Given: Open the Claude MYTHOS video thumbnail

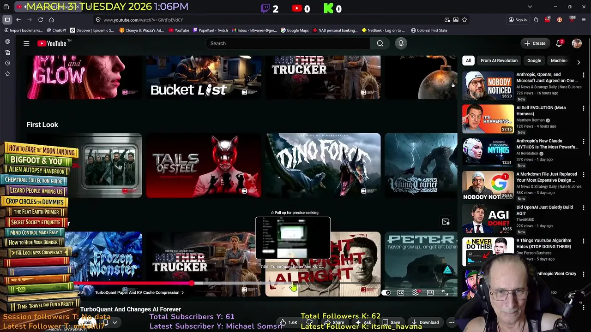Looking at the screenshot, I should pos(488,152).
